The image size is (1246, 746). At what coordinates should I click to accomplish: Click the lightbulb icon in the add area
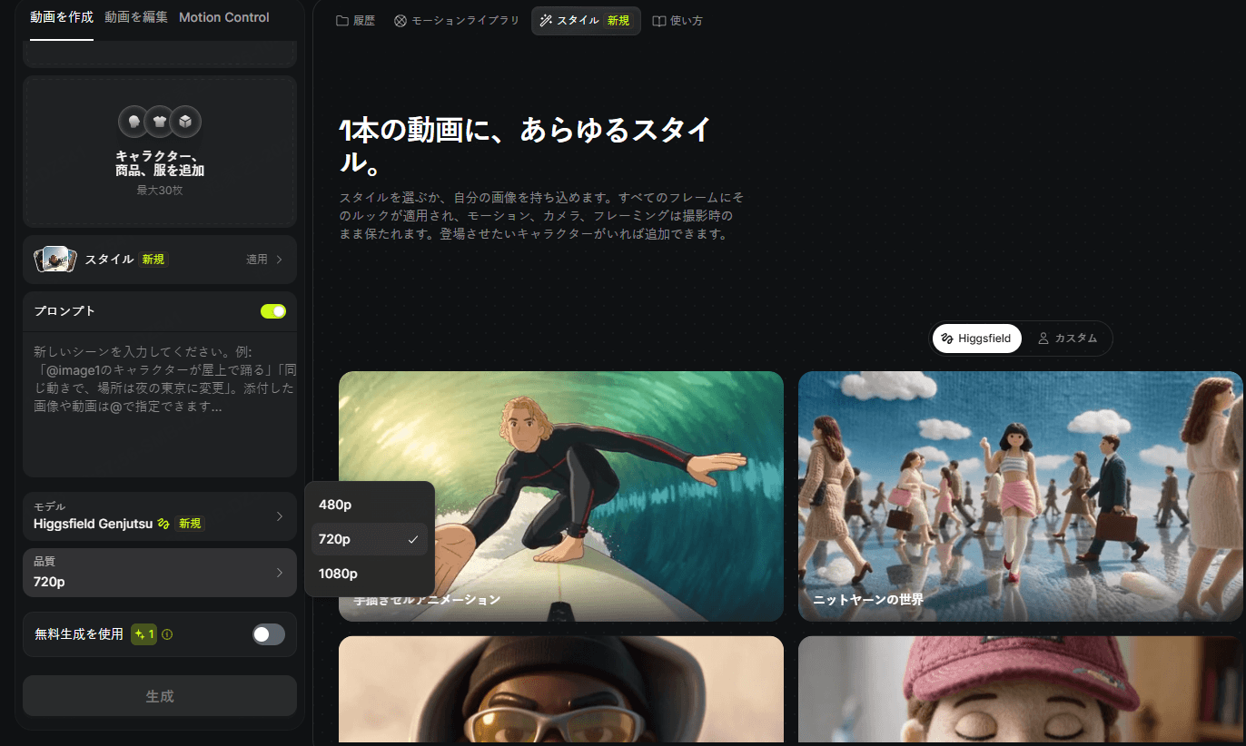133,121
